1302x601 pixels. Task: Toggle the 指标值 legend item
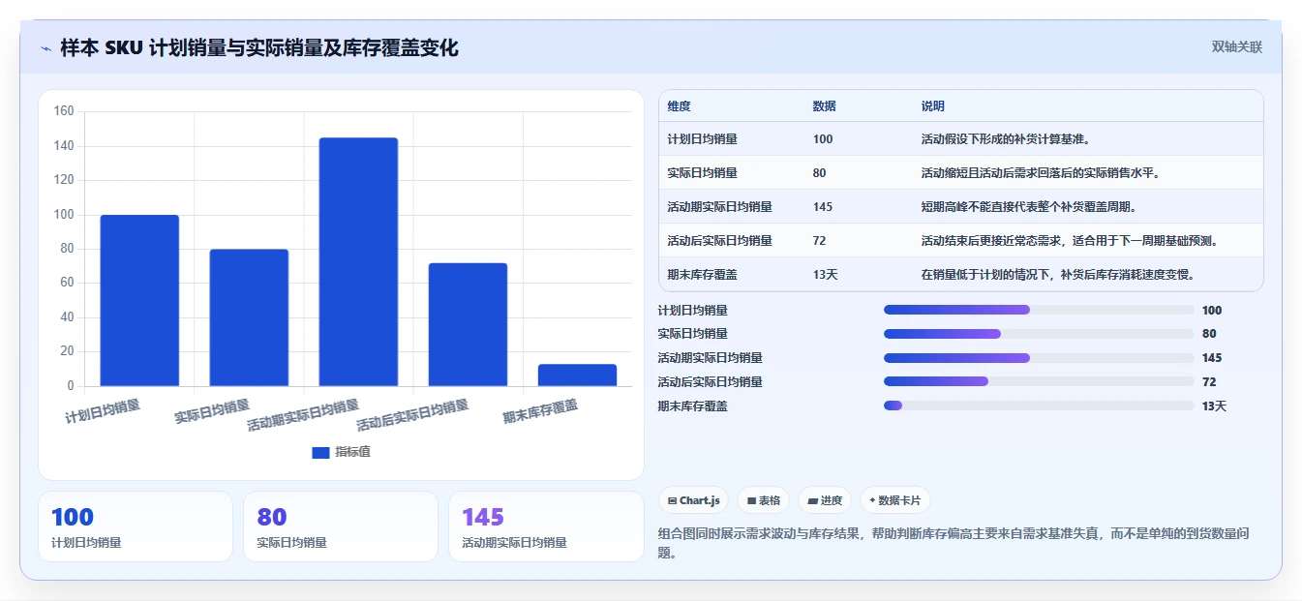(x=341, y=452)
